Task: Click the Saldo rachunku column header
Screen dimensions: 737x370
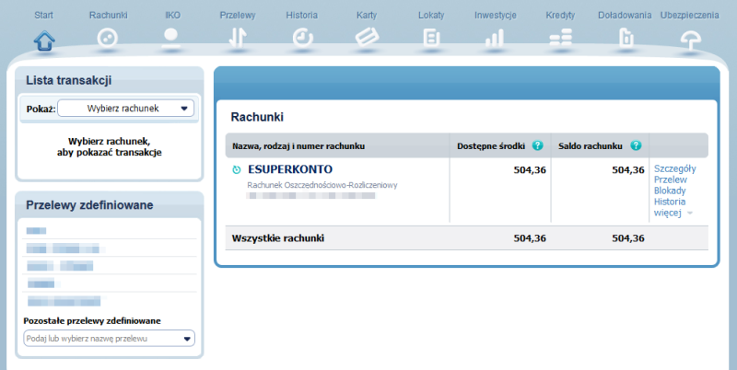Action: [591, 146]
